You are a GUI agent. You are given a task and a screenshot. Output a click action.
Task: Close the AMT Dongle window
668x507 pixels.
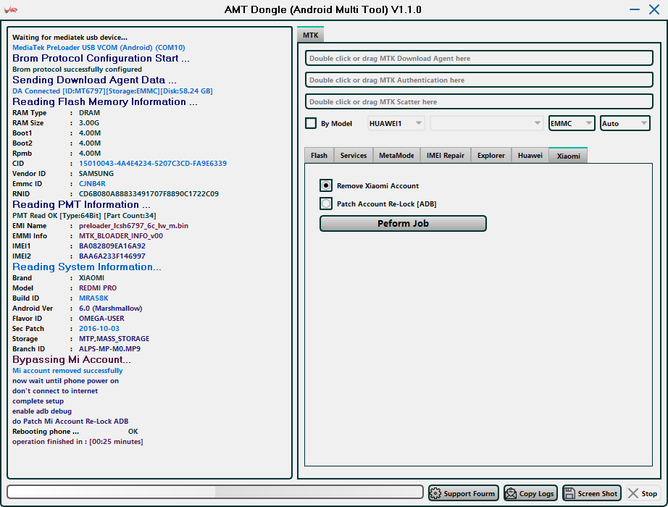654,9
